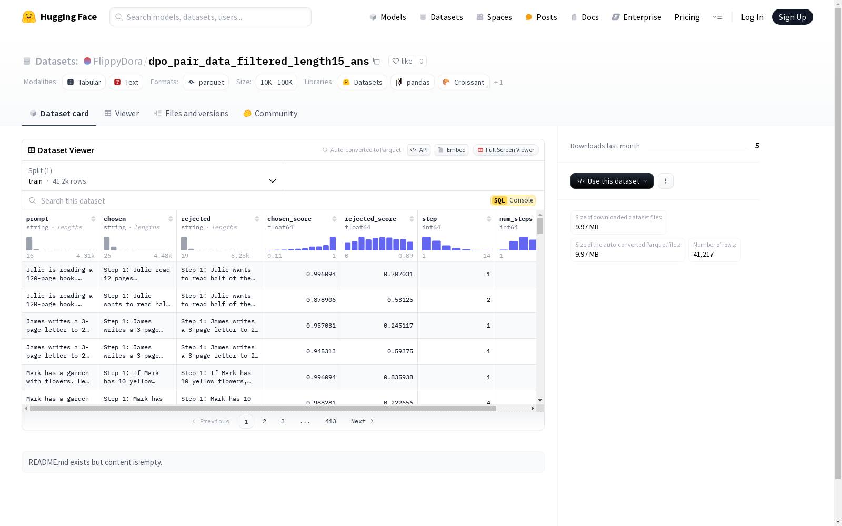Filter by parquet format tag

click(206, 82)
